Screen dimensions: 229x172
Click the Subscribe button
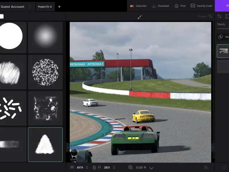point(138,6)
